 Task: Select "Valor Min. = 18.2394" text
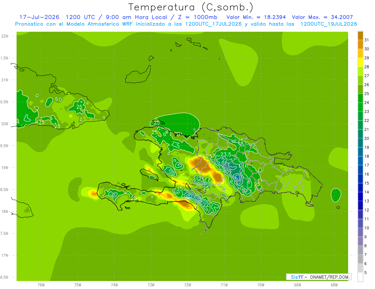256,17
